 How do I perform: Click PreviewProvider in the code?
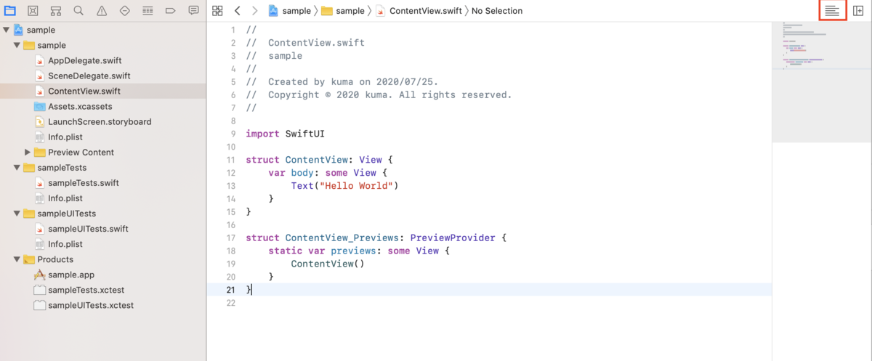click(x=453, y=238)
